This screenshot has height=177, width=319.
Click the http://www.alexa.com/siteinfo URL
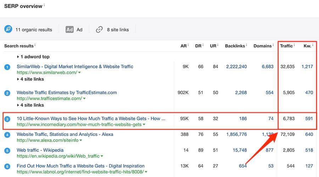(x=47, y=141)
